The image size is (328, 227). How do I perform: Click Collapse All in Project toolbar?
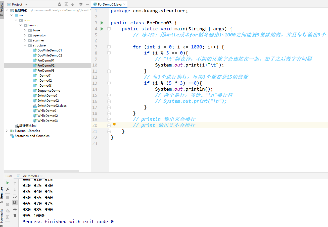pos(73,4)
